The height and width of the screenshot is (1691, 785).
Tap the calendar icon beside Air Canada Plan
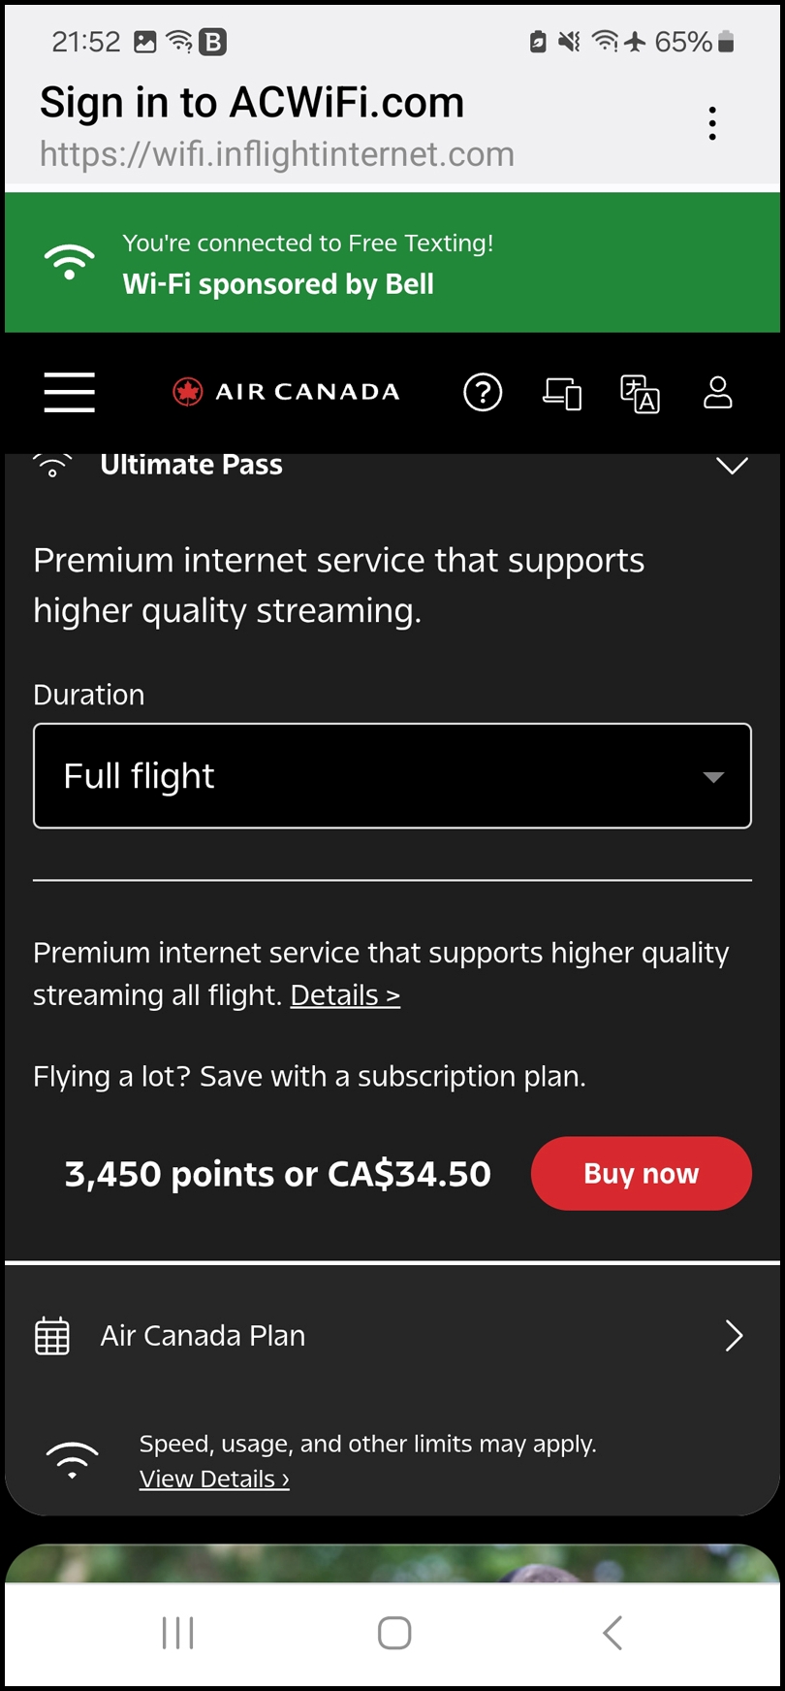(x=52, y=1336)
